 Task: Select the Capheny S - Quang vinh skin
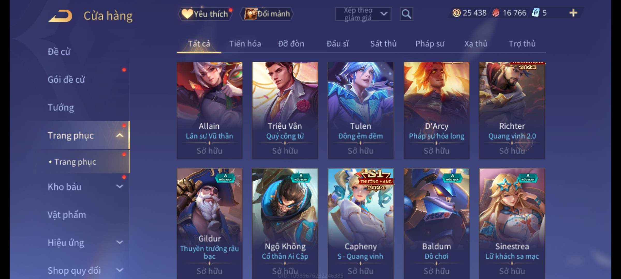pos(360,223)
